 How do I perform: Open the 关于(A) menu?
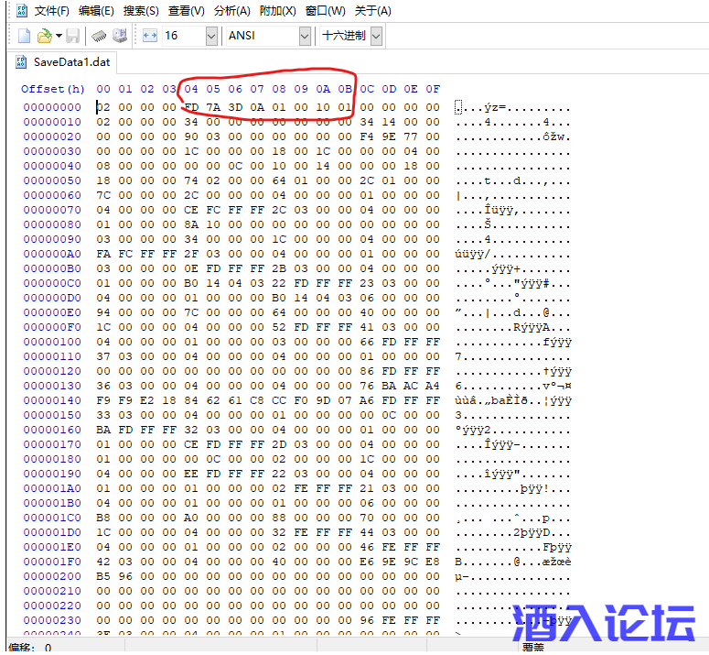coord(373,10)
